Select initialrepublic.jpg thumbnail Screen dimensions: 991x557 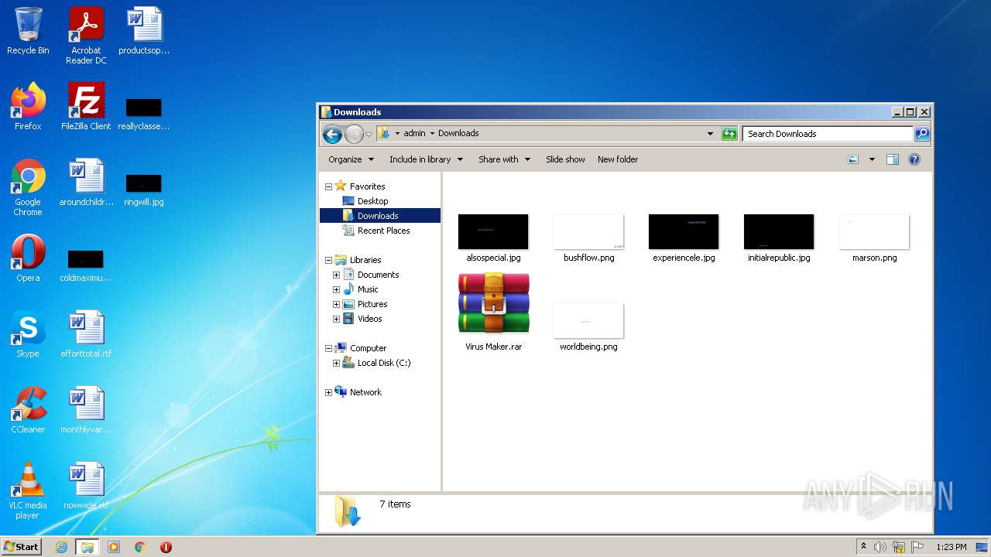click(779, 239)
